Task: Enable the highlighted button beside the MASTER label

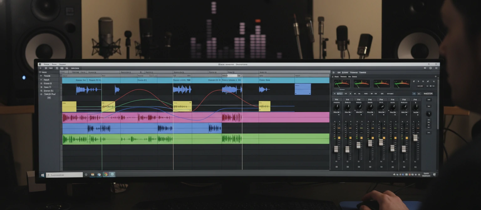Action: (x=414, y=93)
